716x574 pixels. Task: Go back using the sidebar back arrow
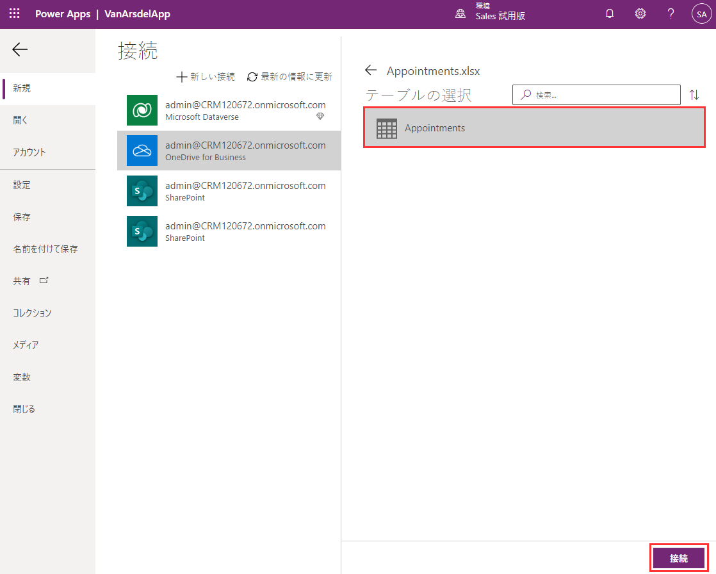click(x=20, y=49)
